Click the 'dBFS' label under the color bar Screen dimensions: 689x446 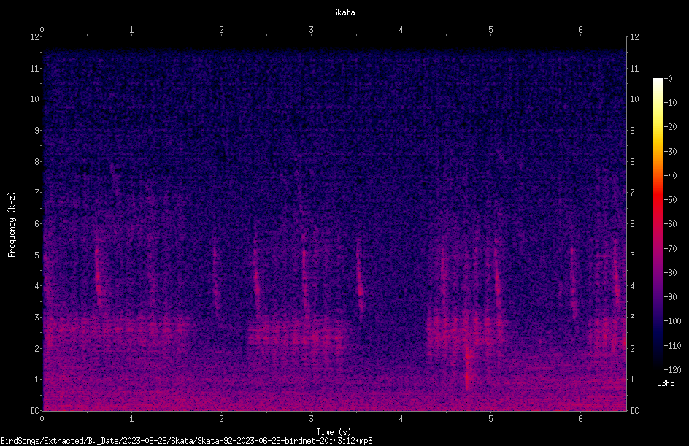(x=666, y=383)
